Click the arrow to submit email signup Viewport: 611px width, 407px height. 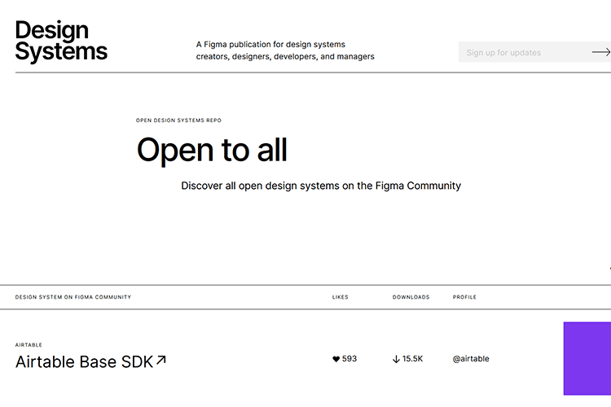(600, 52)
